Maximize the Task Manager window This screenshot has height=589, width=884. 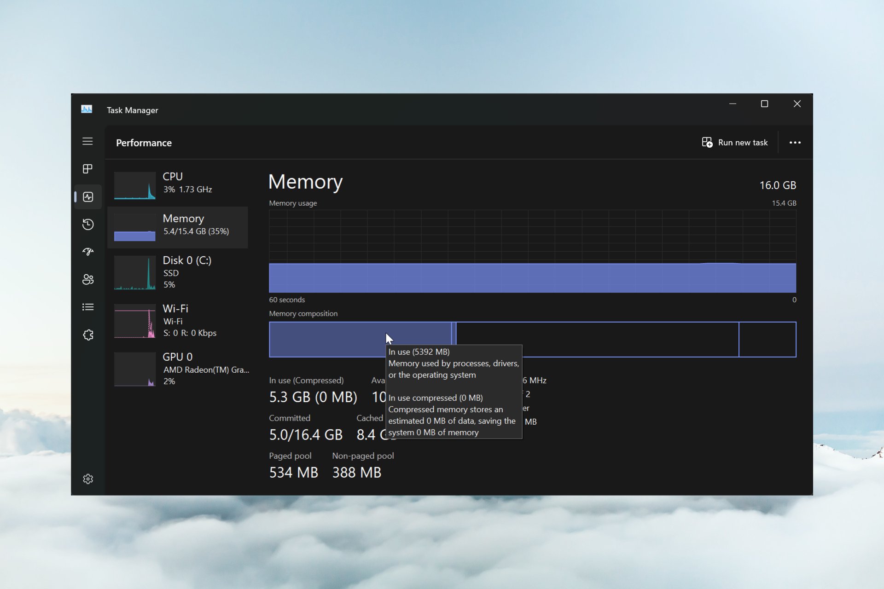(x=764, y=104)
